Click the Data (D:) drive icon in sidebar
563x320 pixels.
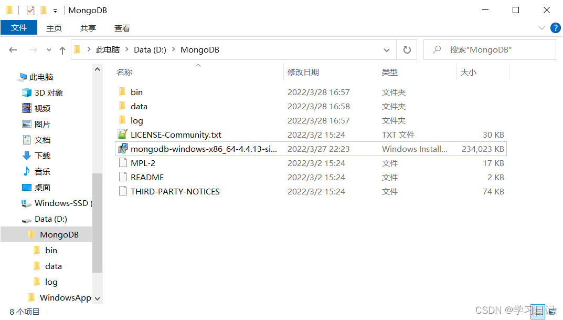pyautogui.click(x=27, y=219)
